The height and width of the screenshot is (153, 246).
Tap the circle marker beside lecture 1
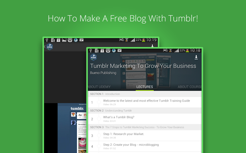pos(99,102)
